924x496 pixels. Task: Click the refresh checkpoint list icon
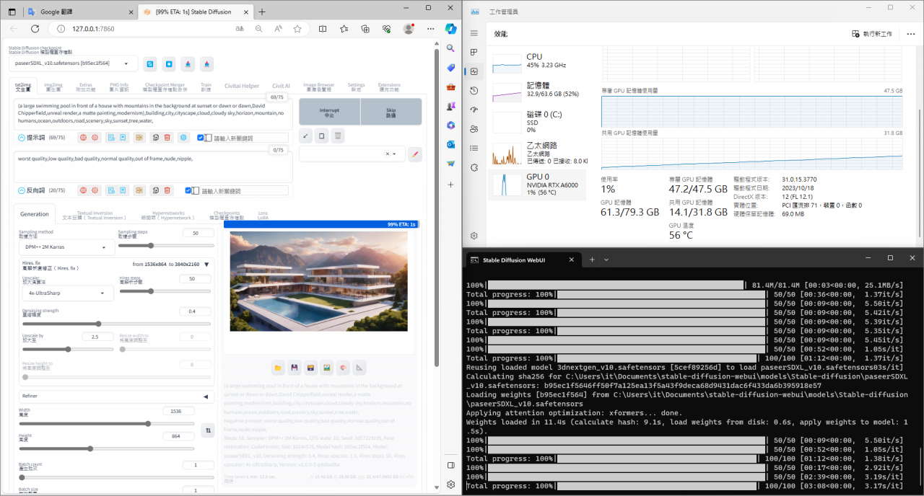coord(150,64)
